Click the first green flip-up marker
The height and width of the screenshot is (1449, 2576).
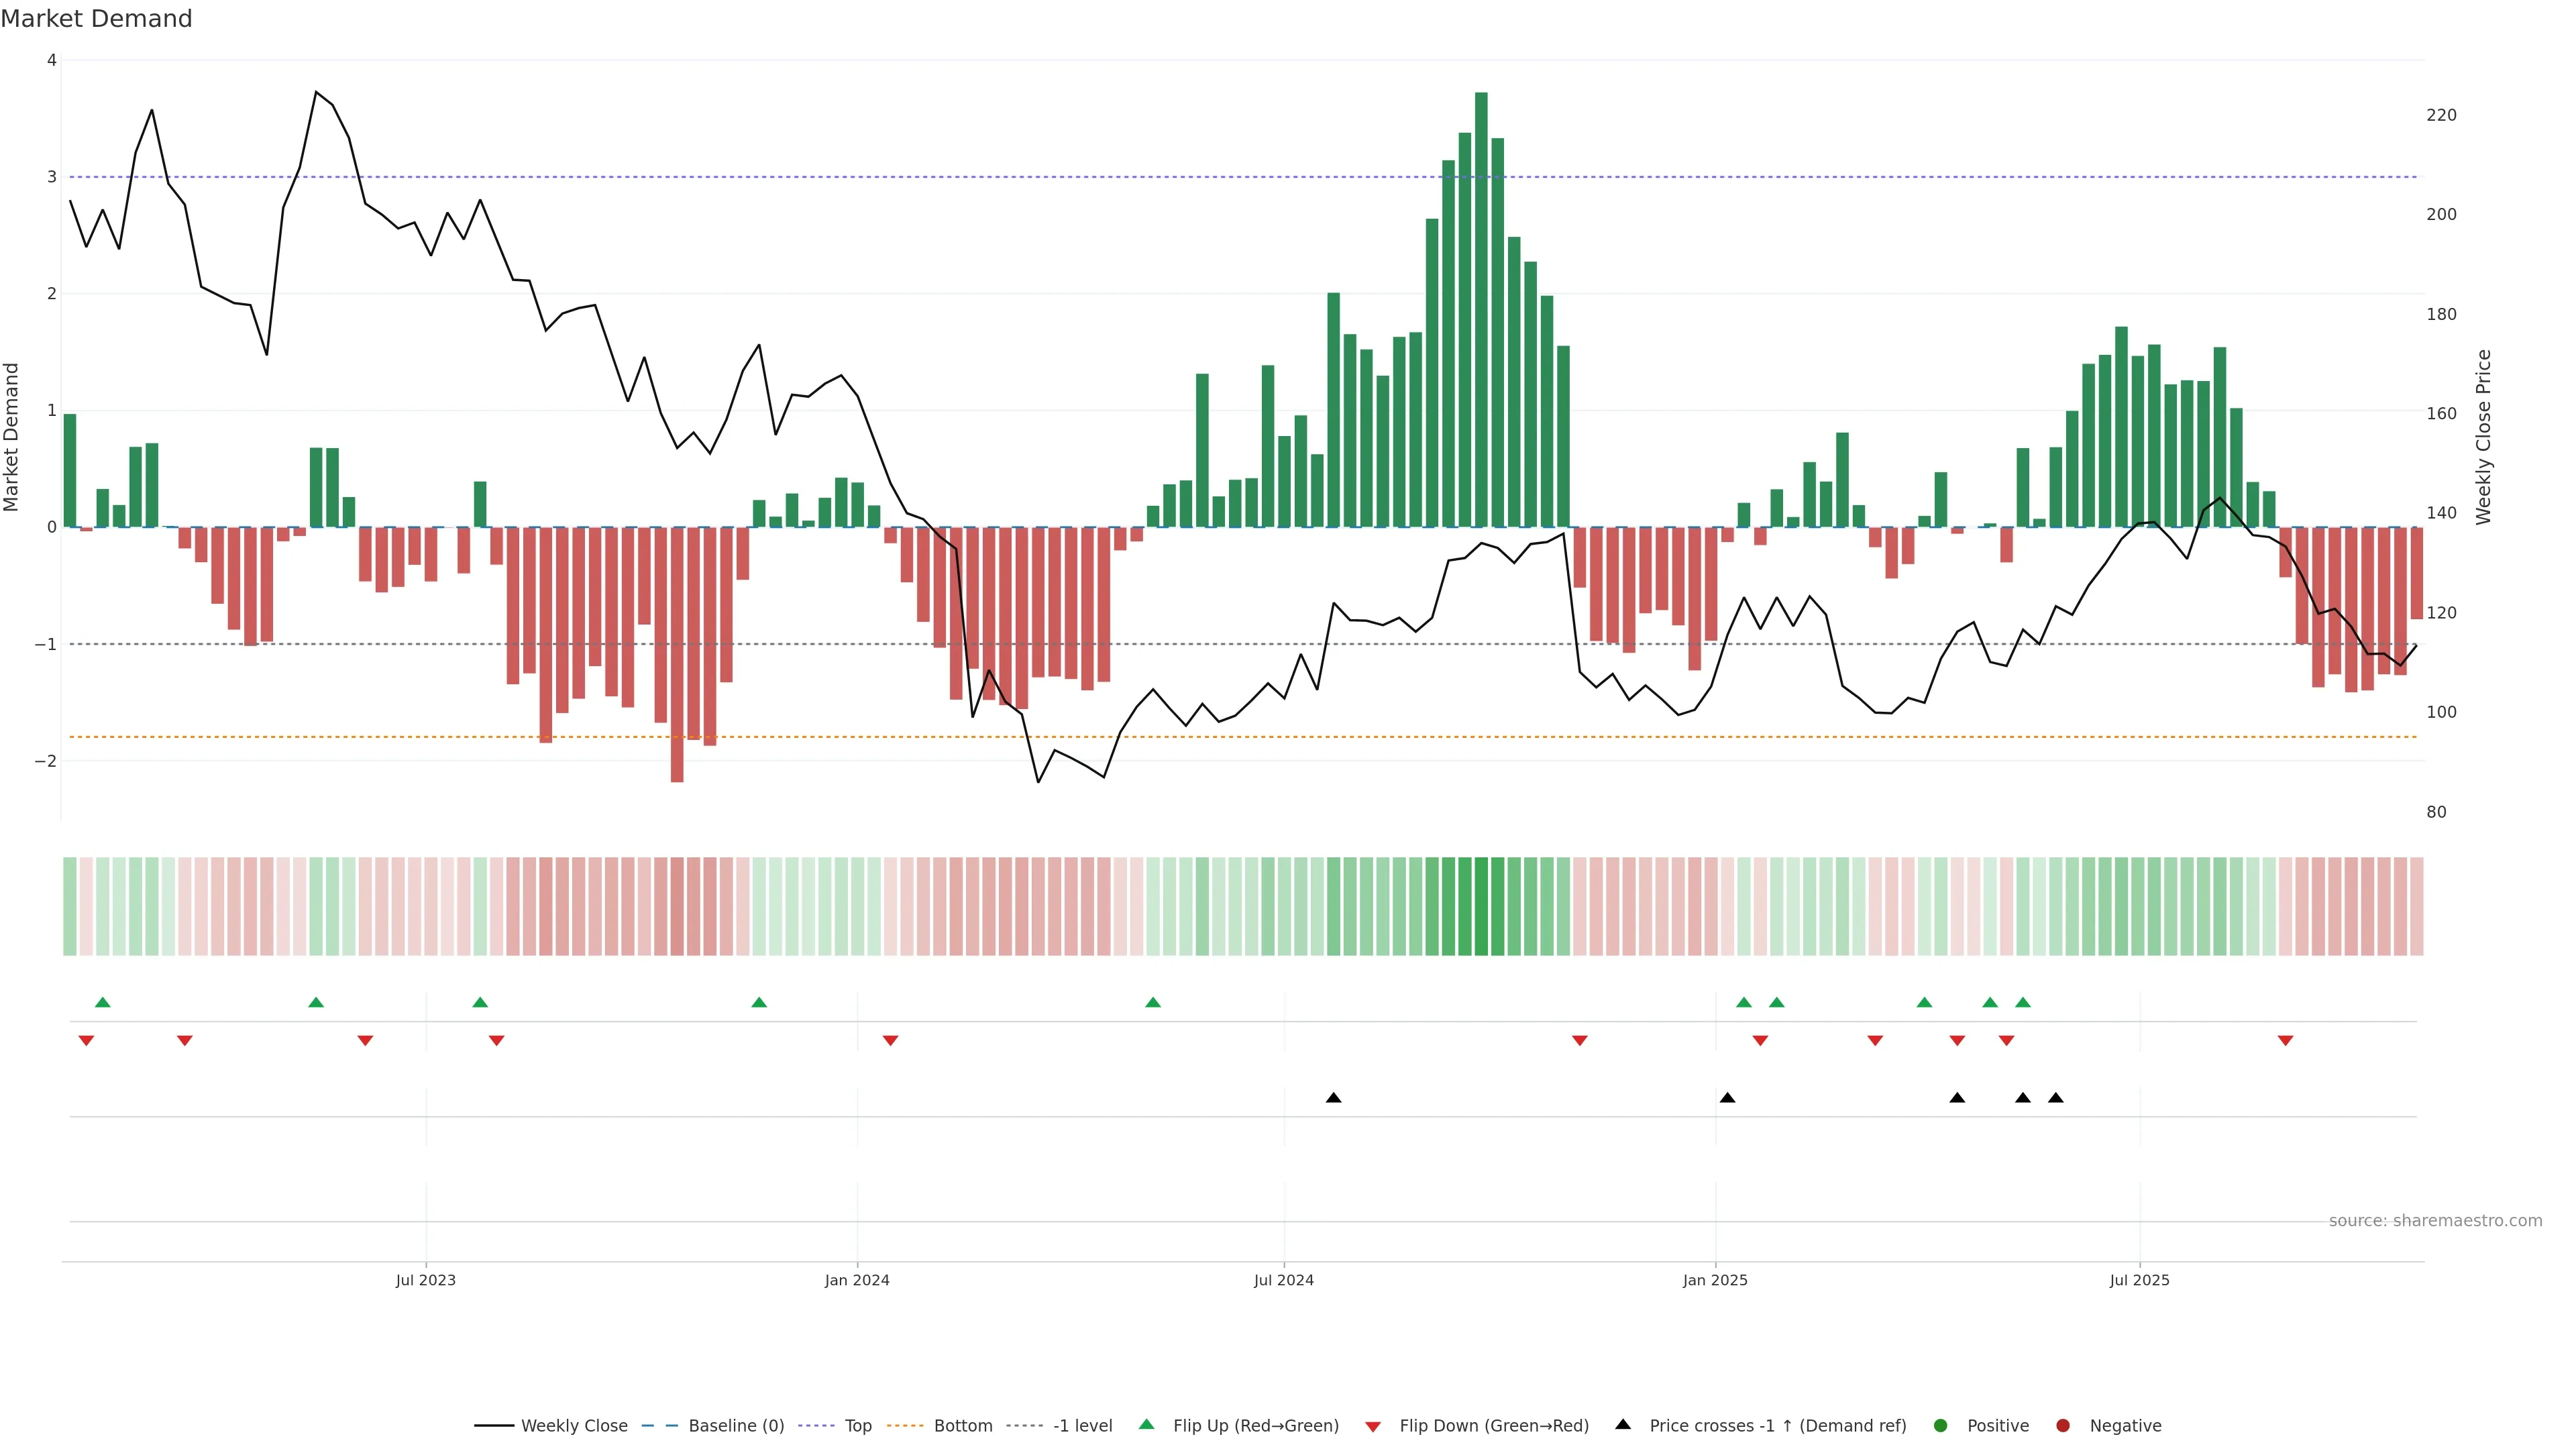point(102,1003)
